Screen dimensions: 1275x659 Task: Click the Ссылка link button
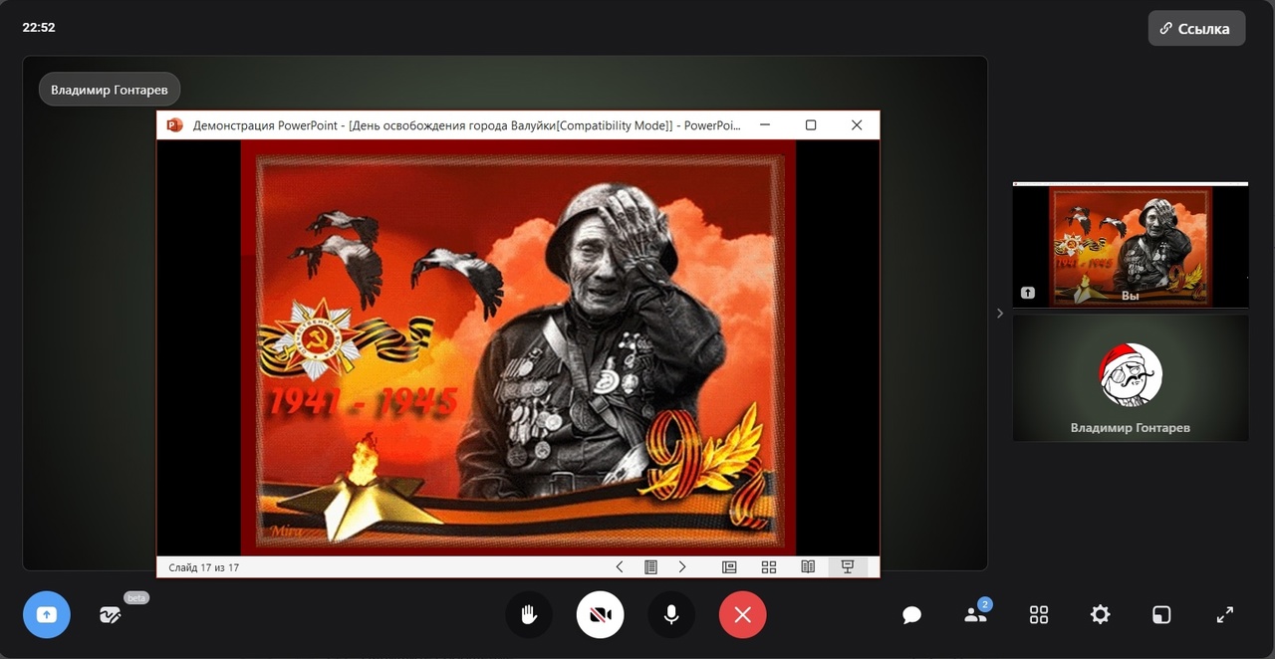click(x=1196, y=29)
